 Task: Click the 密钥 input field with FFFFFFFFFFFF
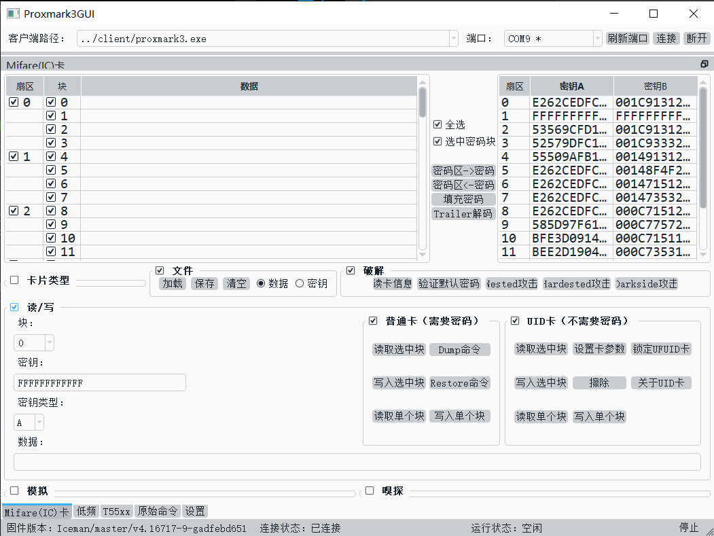tap(100, 383)
